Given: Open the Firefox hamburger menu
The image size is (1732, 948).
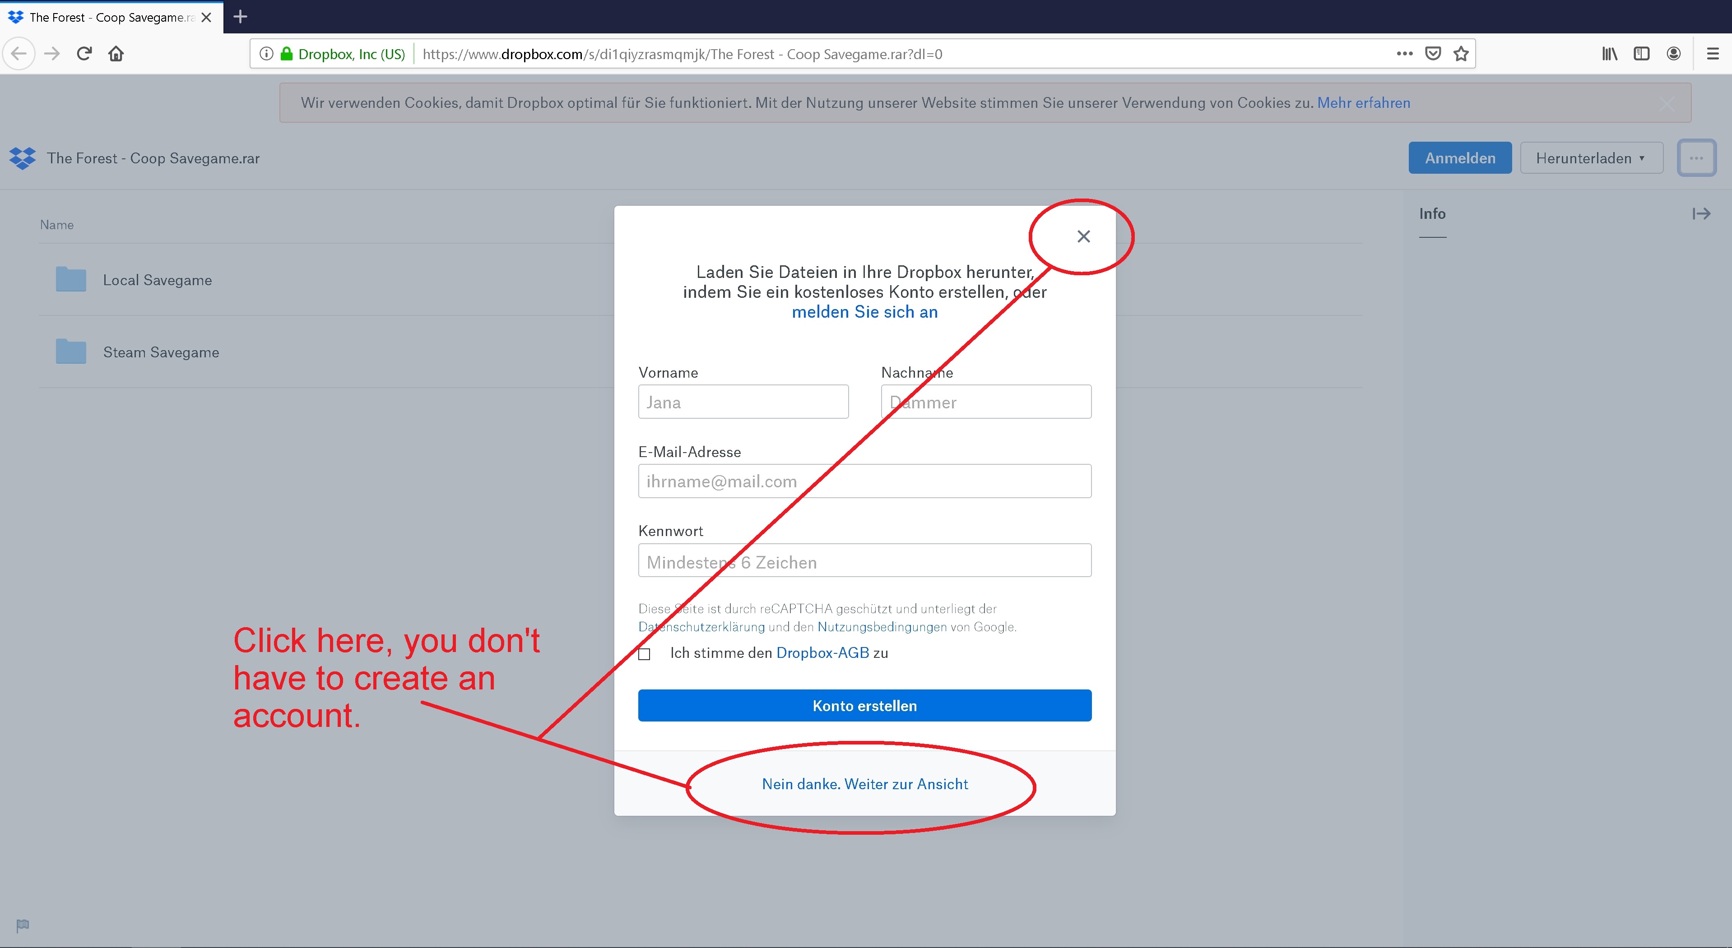Looking at the screenshot, I should pyautogui.click(x=1713, y=54).
